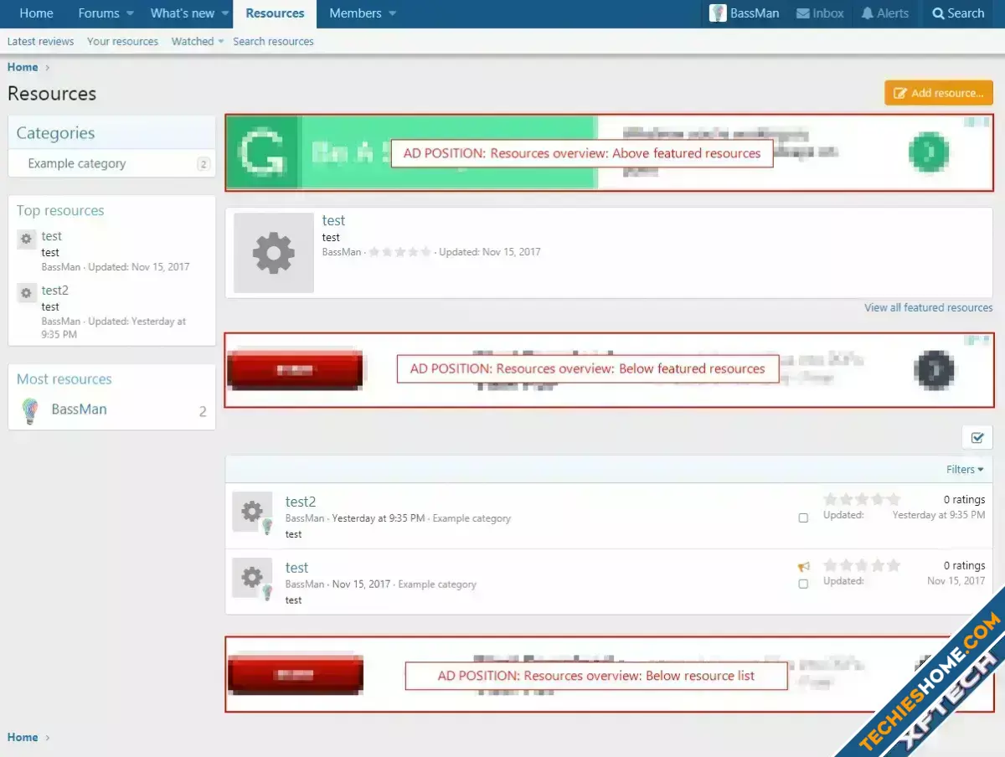
Task: Select the Resources tab
Action: click(x=275, y=13)
